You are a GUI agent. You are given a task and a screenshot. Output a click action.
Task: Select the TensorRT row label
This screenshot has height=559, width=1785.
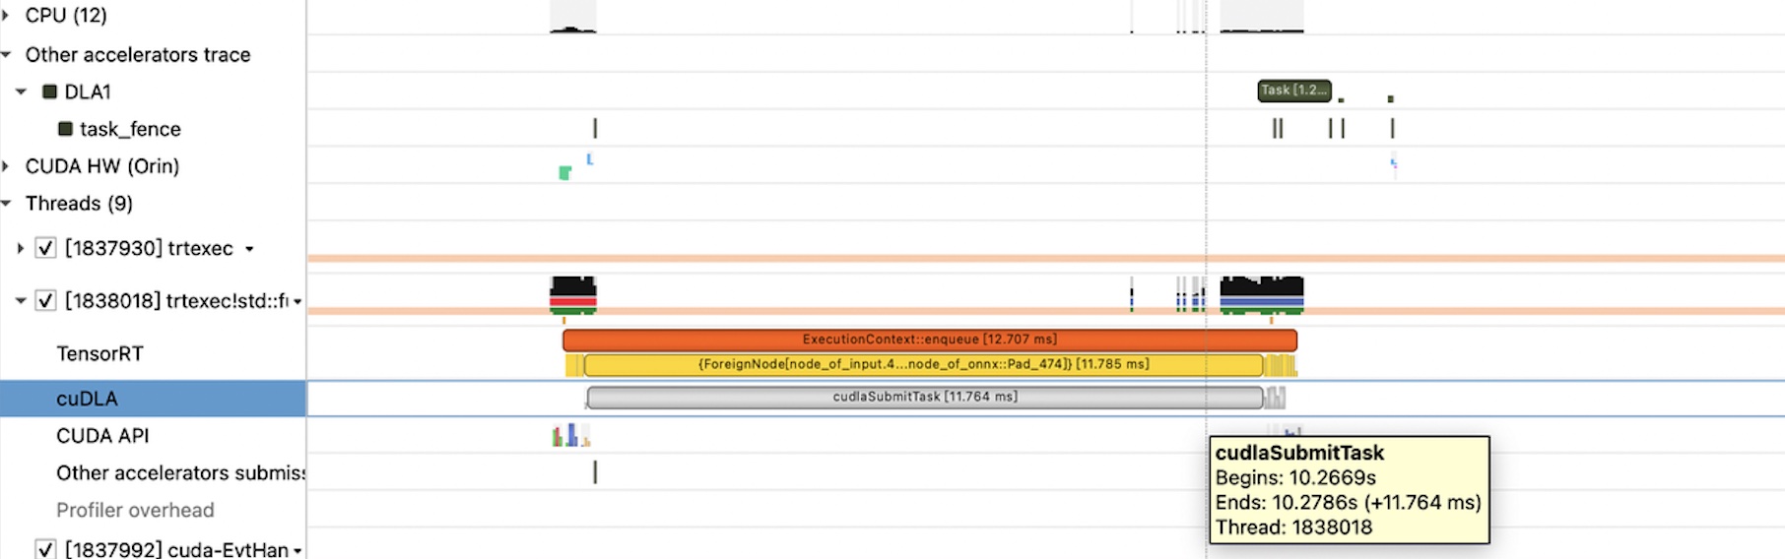(x=99, y=353)
